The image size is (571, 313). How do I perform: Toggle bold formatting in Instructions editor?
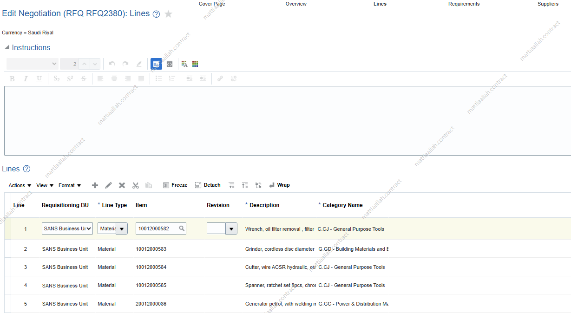click(x=12, y=78)
